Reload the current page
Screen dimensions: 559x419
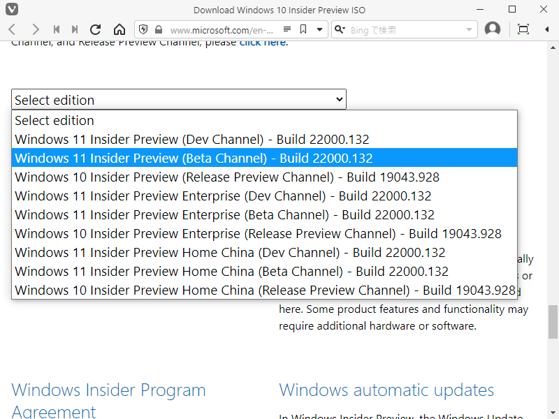[x=95, y=29]
